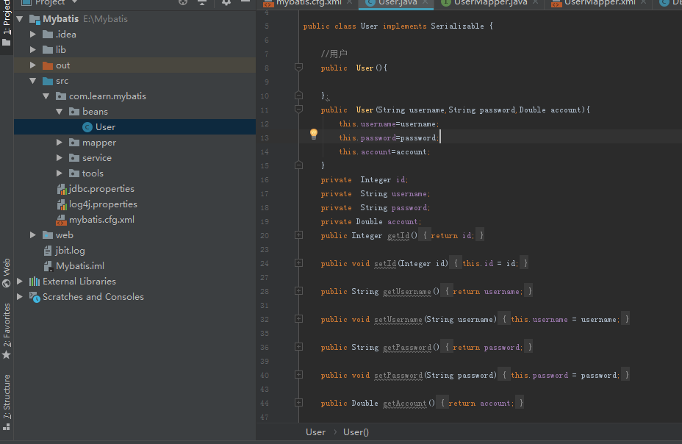This screenshot has width=682, height=444.
Task: Collapse the User constructor with parameters
Action: 298,110
